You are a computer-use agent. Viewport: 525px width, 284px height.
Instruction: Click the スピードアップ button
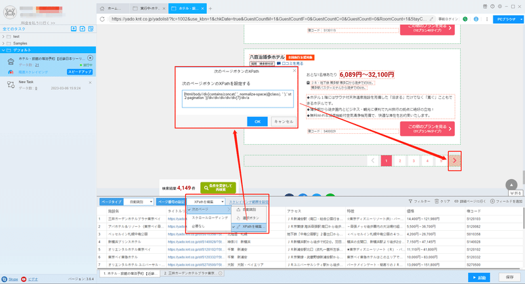[79, 72]
